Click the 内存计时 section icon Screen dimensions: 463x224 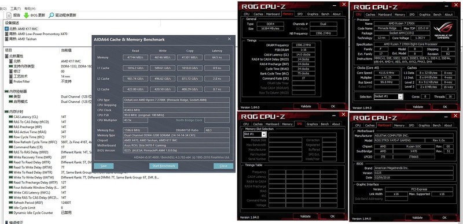click(7, 111)
